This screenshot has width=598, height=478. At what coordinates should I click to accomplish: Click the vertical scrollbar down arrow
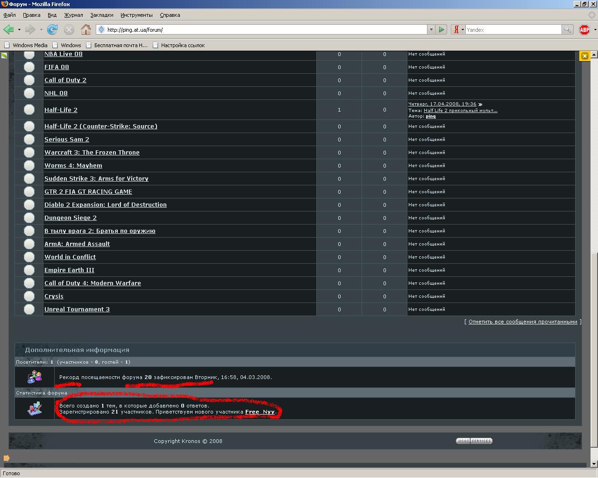594,464
